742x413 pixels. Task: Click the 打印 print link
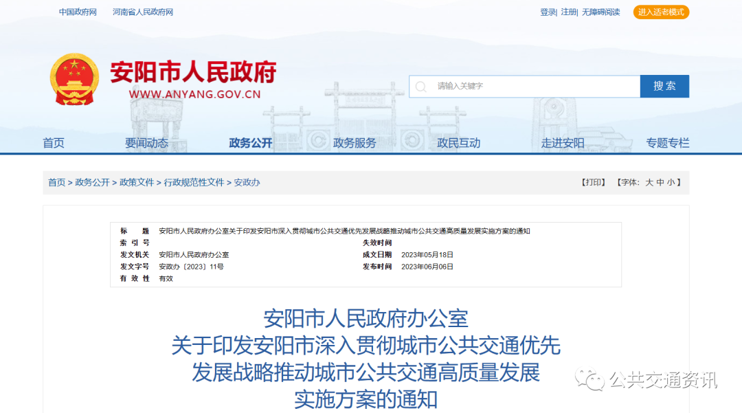point(592,182)
